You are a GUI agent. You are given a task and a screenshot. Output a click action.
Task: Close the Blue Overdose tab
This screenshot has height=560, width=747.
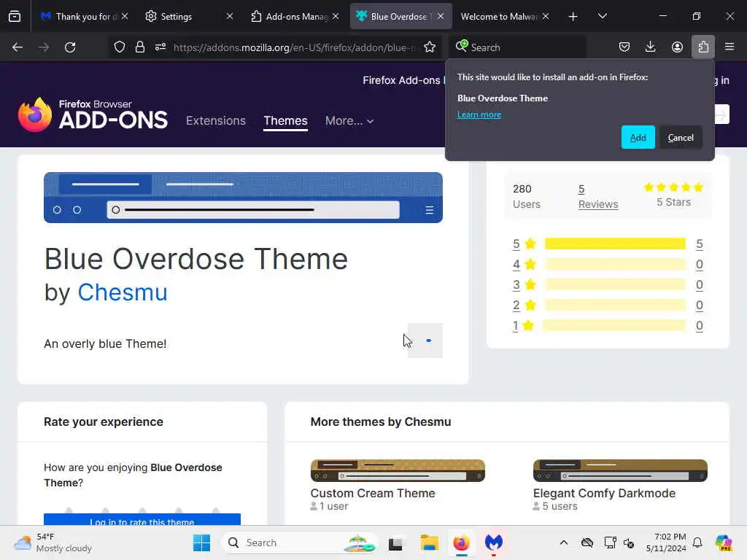point(441,17)
